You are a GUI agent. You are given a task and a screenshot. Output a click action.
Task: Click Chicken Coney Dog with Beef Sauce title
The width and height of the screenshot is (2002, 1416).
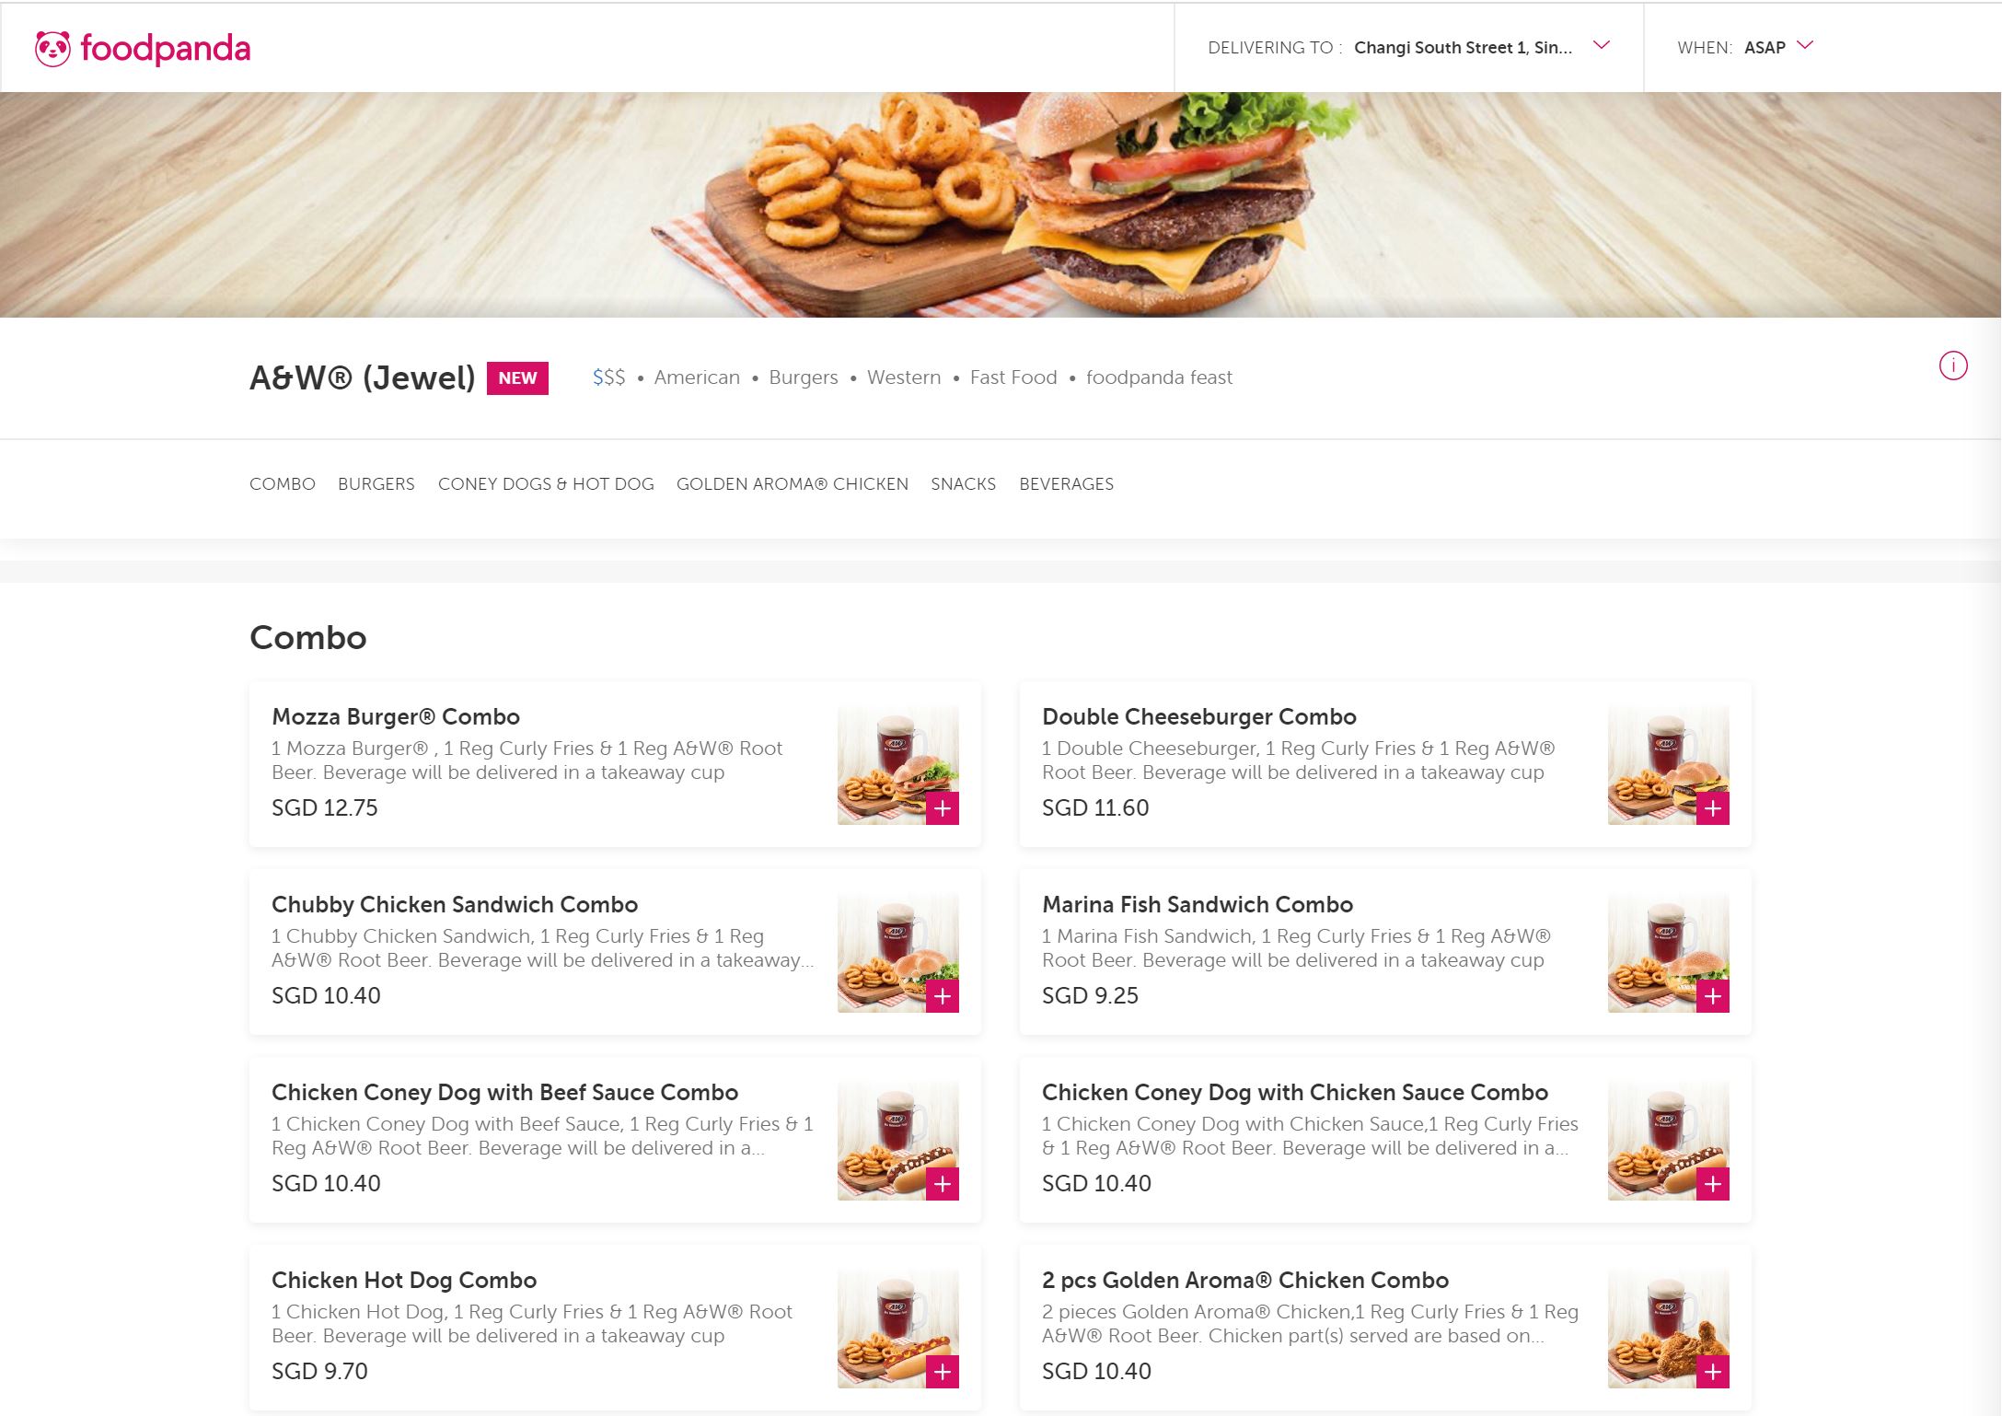[x=504, y=1093]
